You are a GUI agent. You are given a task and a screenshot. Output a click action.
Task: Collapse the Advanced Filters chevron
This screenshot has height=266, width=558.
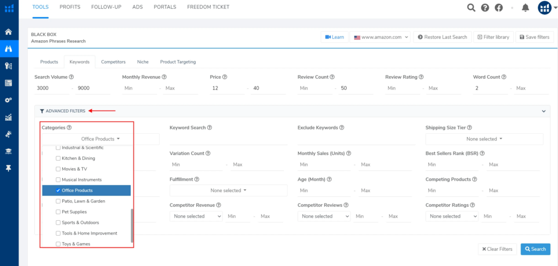(x=543, y=111)
